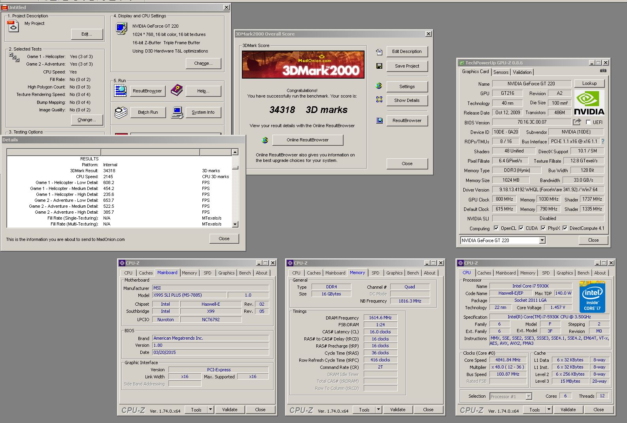Click the Mainboard Model field X99S SLI PLUS
The height and width of the screenshot is (423, 627).
(x=189, y=295)
